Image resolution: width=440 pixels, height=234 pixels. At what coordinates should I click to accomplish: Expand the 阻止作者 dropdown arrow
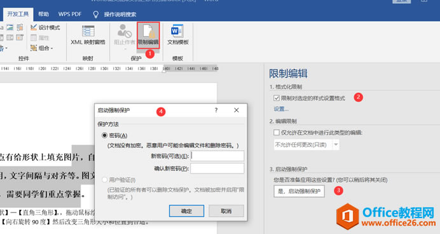tap(125, 49)
